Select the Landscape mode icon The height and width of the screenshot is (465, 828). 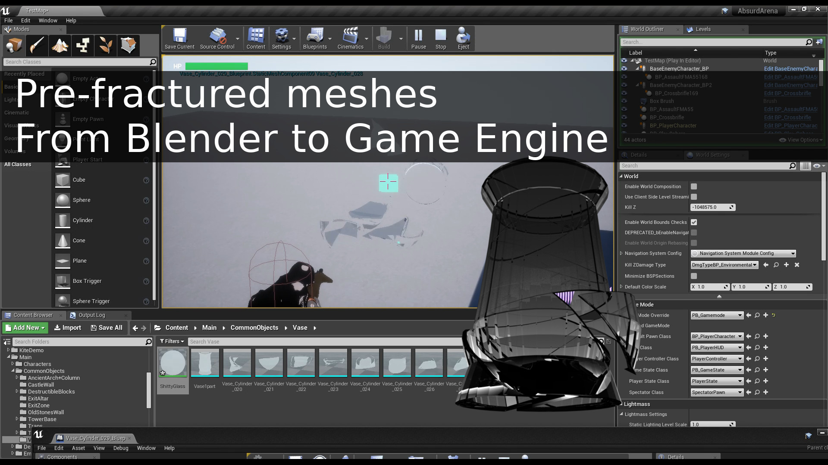coord(60,45)
